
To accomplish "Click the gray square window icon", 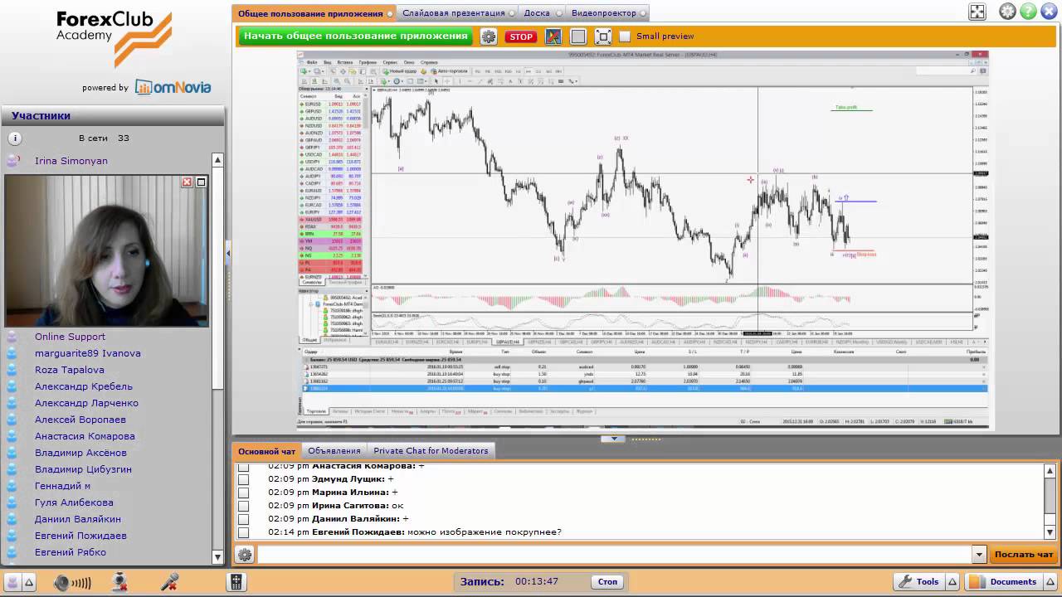I will (x=578, y=36).
